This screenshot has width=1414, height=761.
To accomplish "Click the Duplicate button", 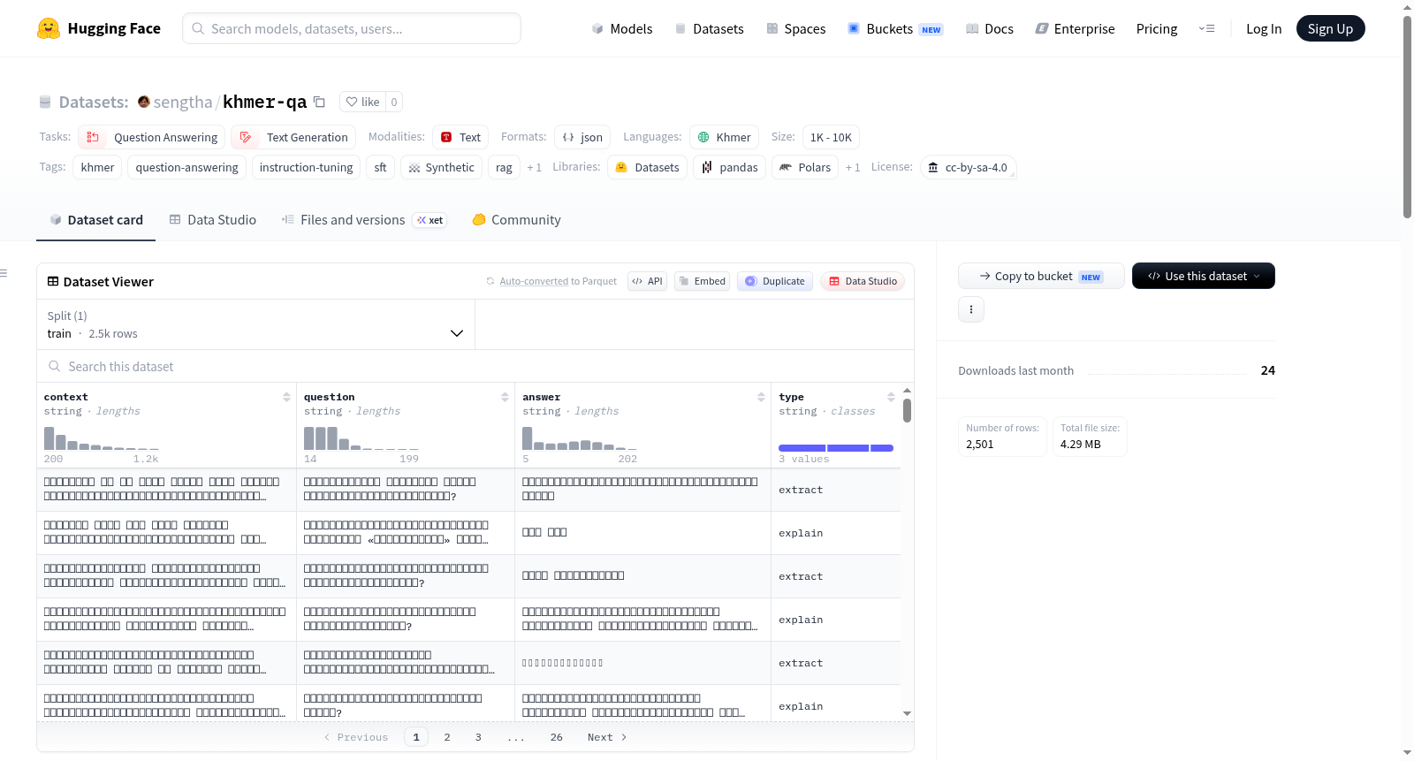I will click(775, 281).
